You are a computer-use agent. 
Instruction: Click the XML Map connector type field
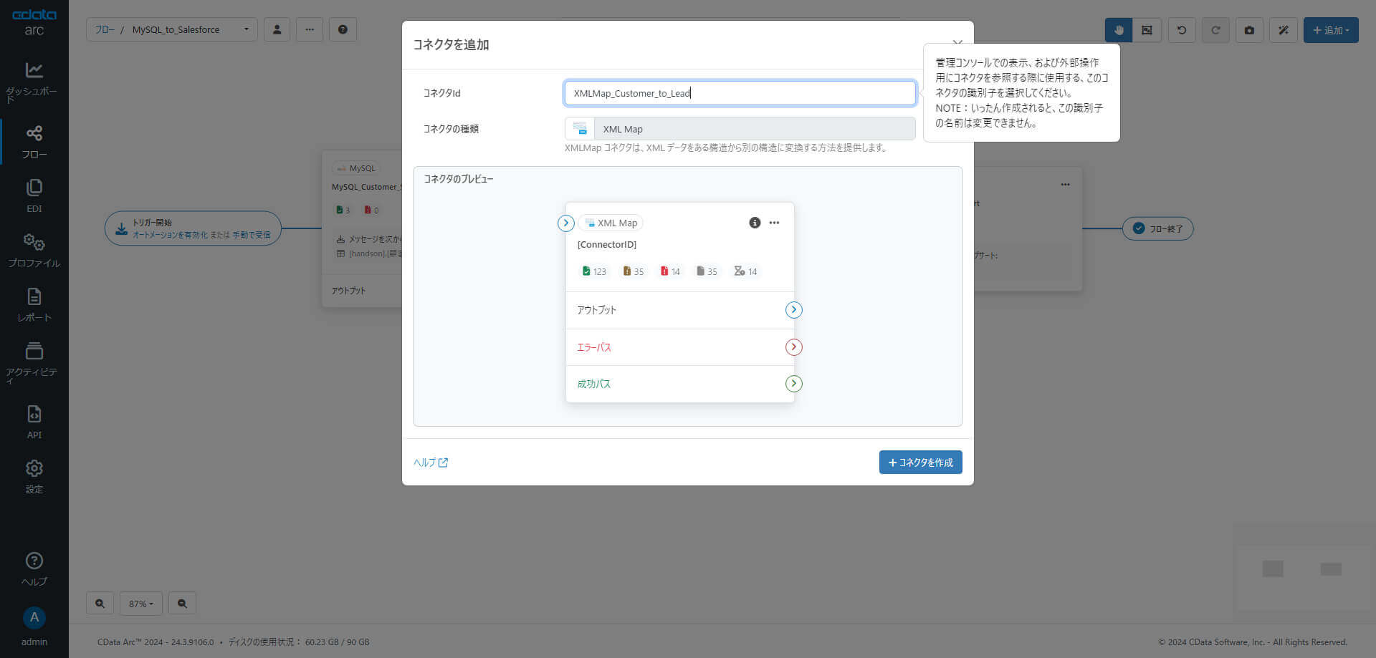coord(740,129)
